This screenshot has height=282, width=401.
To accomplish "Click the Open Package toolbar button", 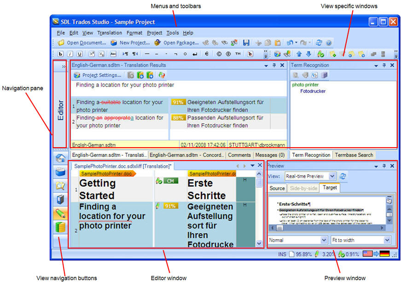I will click(x=176, y=43).
